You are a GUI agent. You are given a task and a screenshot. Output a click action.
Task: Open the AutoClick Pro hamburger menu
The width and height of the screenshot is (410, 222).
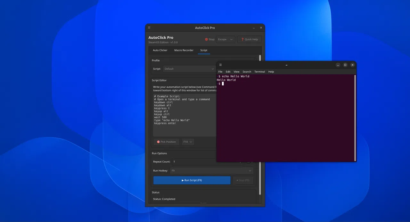click(x=149, y=28)
